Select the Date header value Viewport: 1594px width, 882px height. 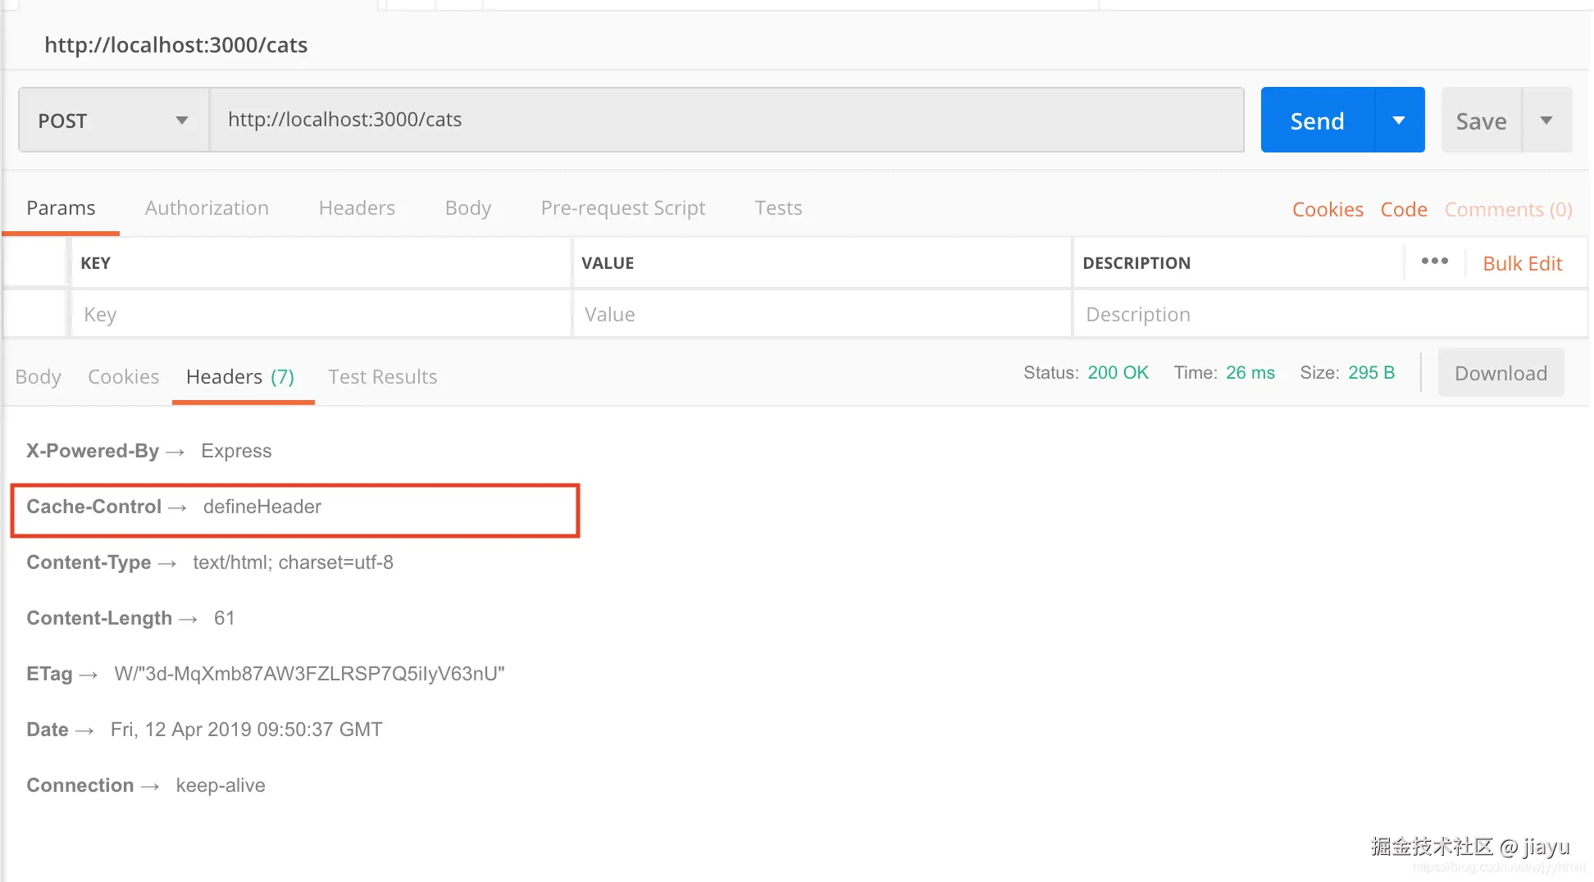[247, 730]
